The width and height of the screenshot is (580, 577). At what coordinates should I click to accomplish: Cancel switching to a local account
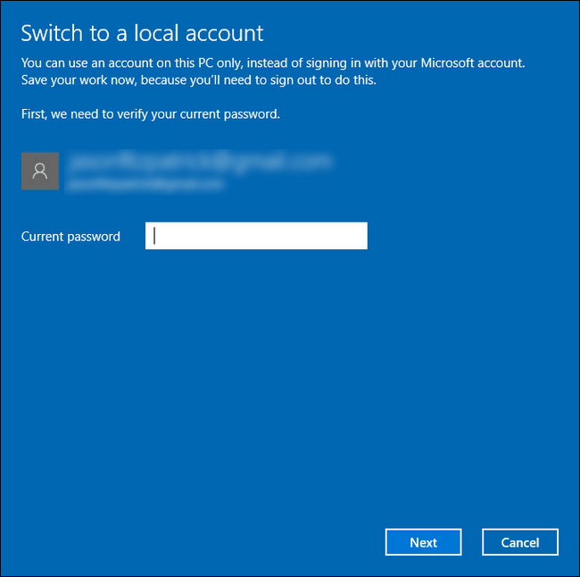pyautogui.click(x=519, y=542)
